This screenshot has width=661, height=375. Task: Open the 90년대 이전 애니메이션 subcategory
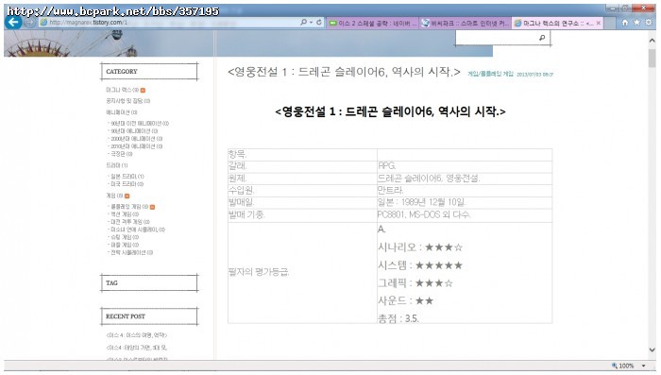140,124
